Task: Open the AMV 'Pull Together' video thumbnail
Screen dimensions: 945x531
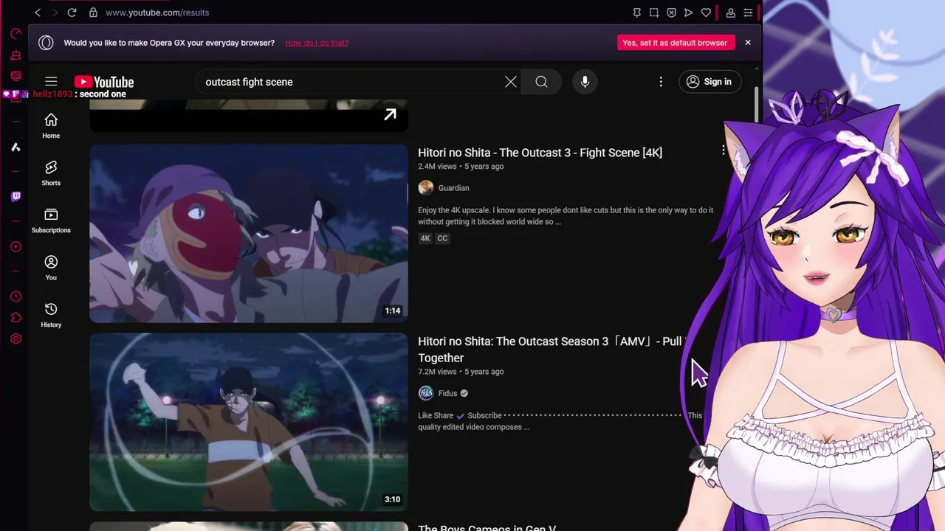Action: coord(249,422)
